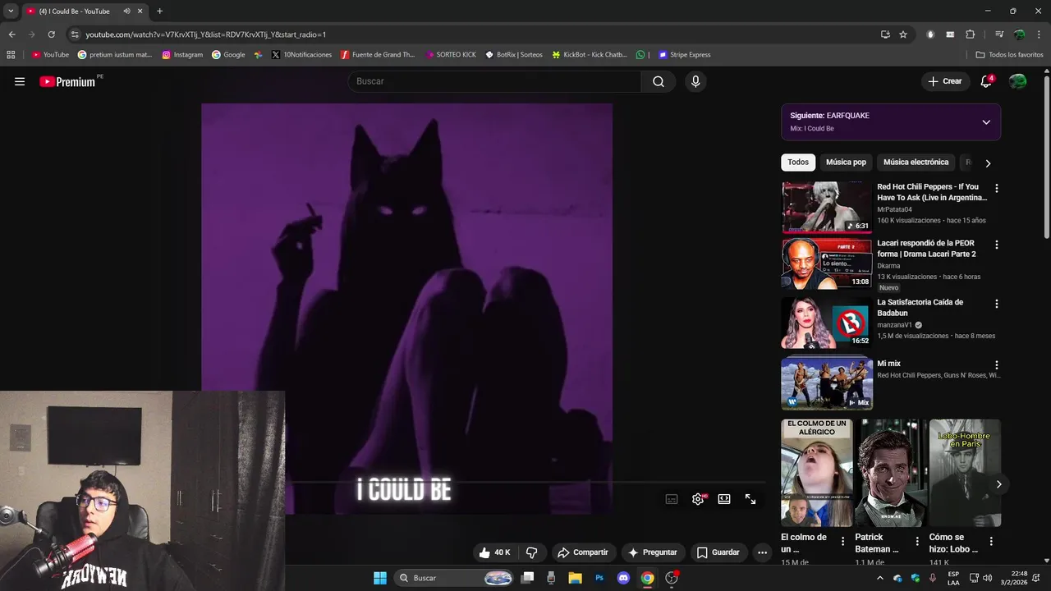
Task: Mute the tab via speaker icon
Action: coord(126,11)
